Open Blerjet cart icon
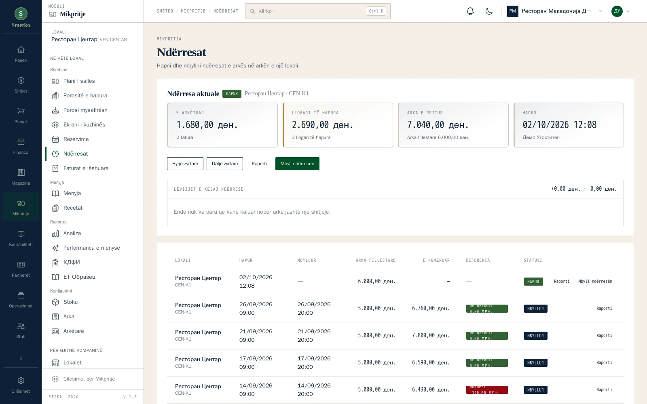The height and width of the screenshot is (404, 647). (21, 116)
